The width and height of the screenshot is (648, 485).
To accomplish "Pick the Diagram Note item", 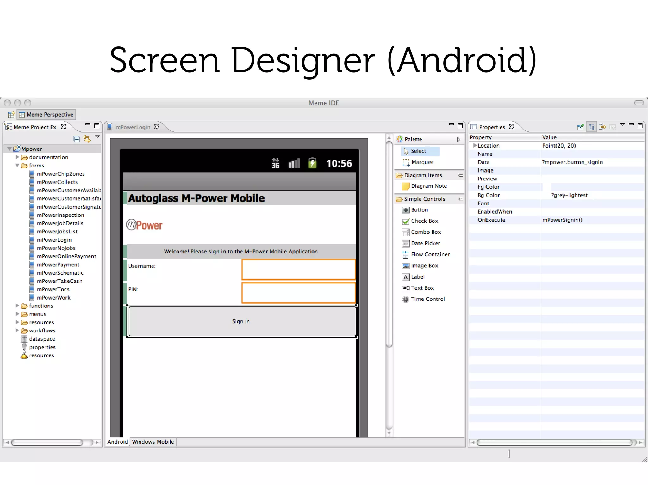I will pyautogui.click(x=424, y=186).
